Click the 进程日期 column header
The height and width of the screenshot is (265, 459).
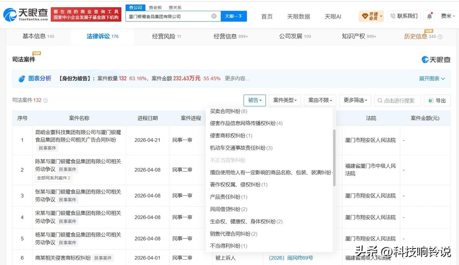click(x=147, y=118)
